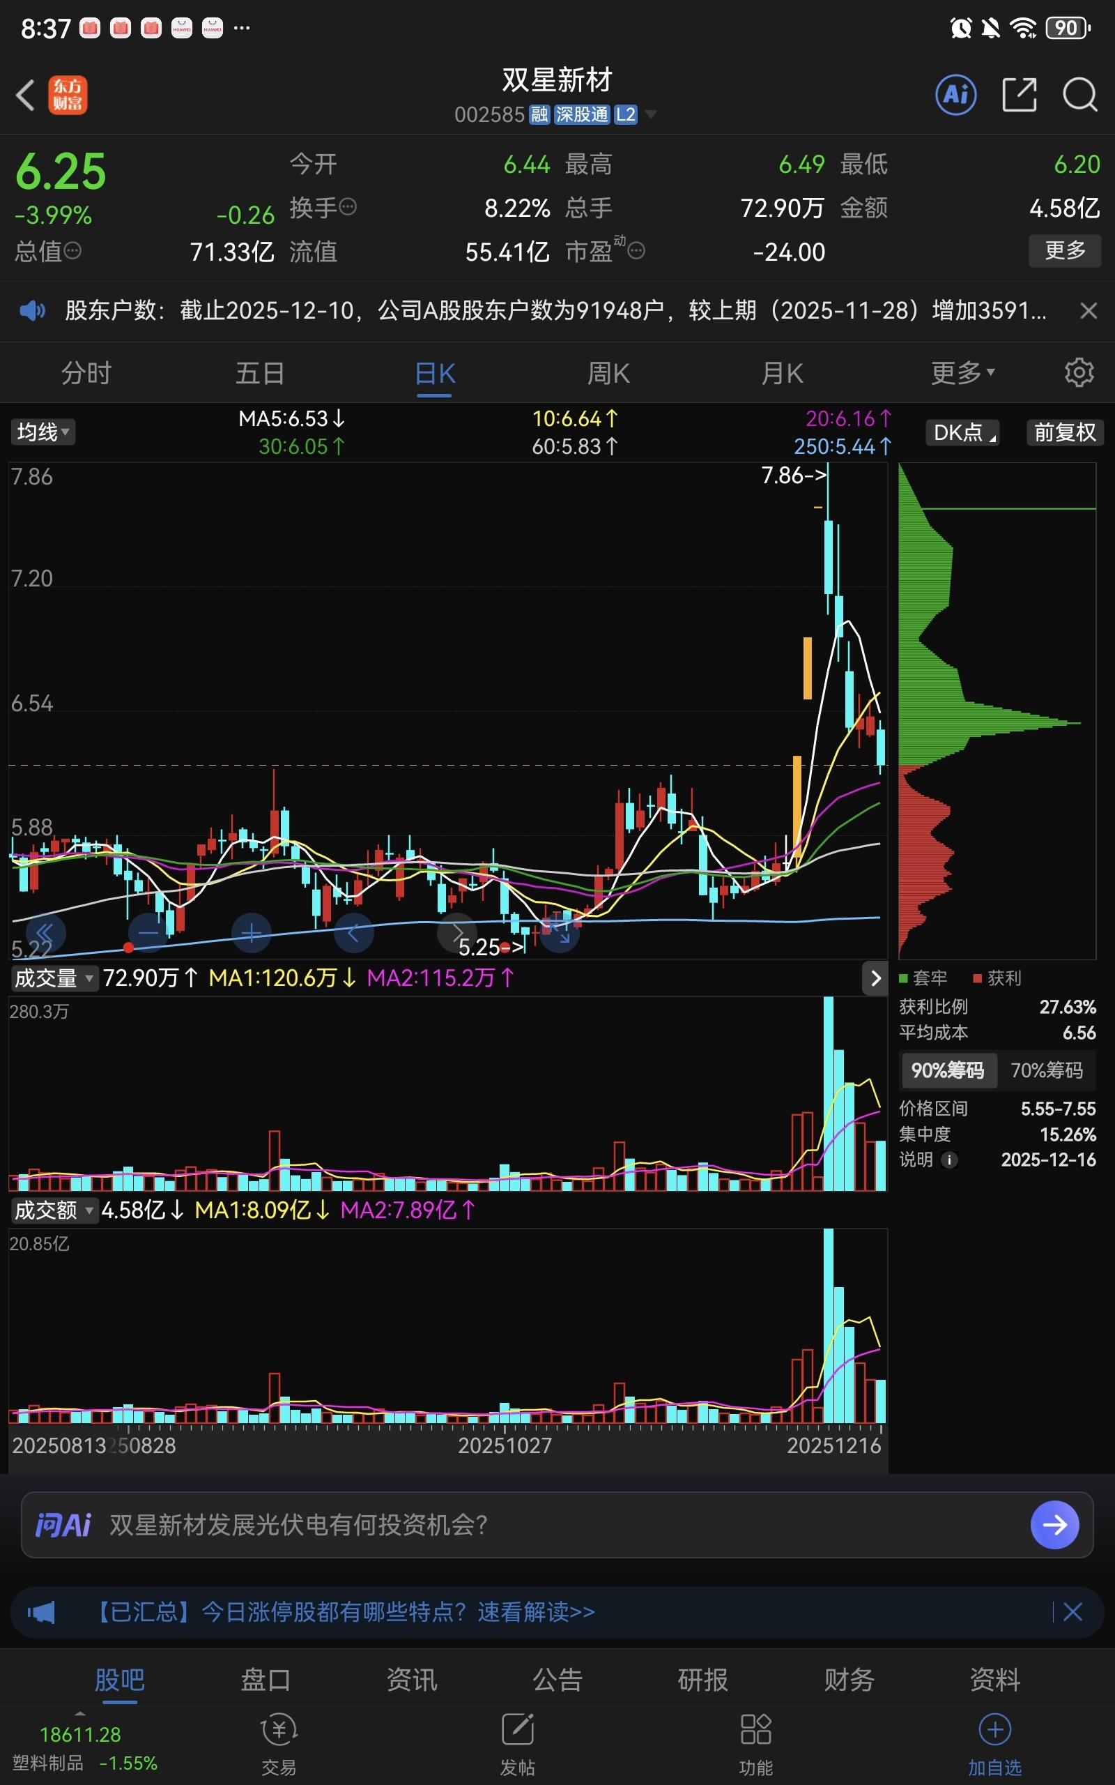Collapse chip panel with arrow button
Image resolution: width=1115 pixels, height=1785 pixels.
pos(875,978)
